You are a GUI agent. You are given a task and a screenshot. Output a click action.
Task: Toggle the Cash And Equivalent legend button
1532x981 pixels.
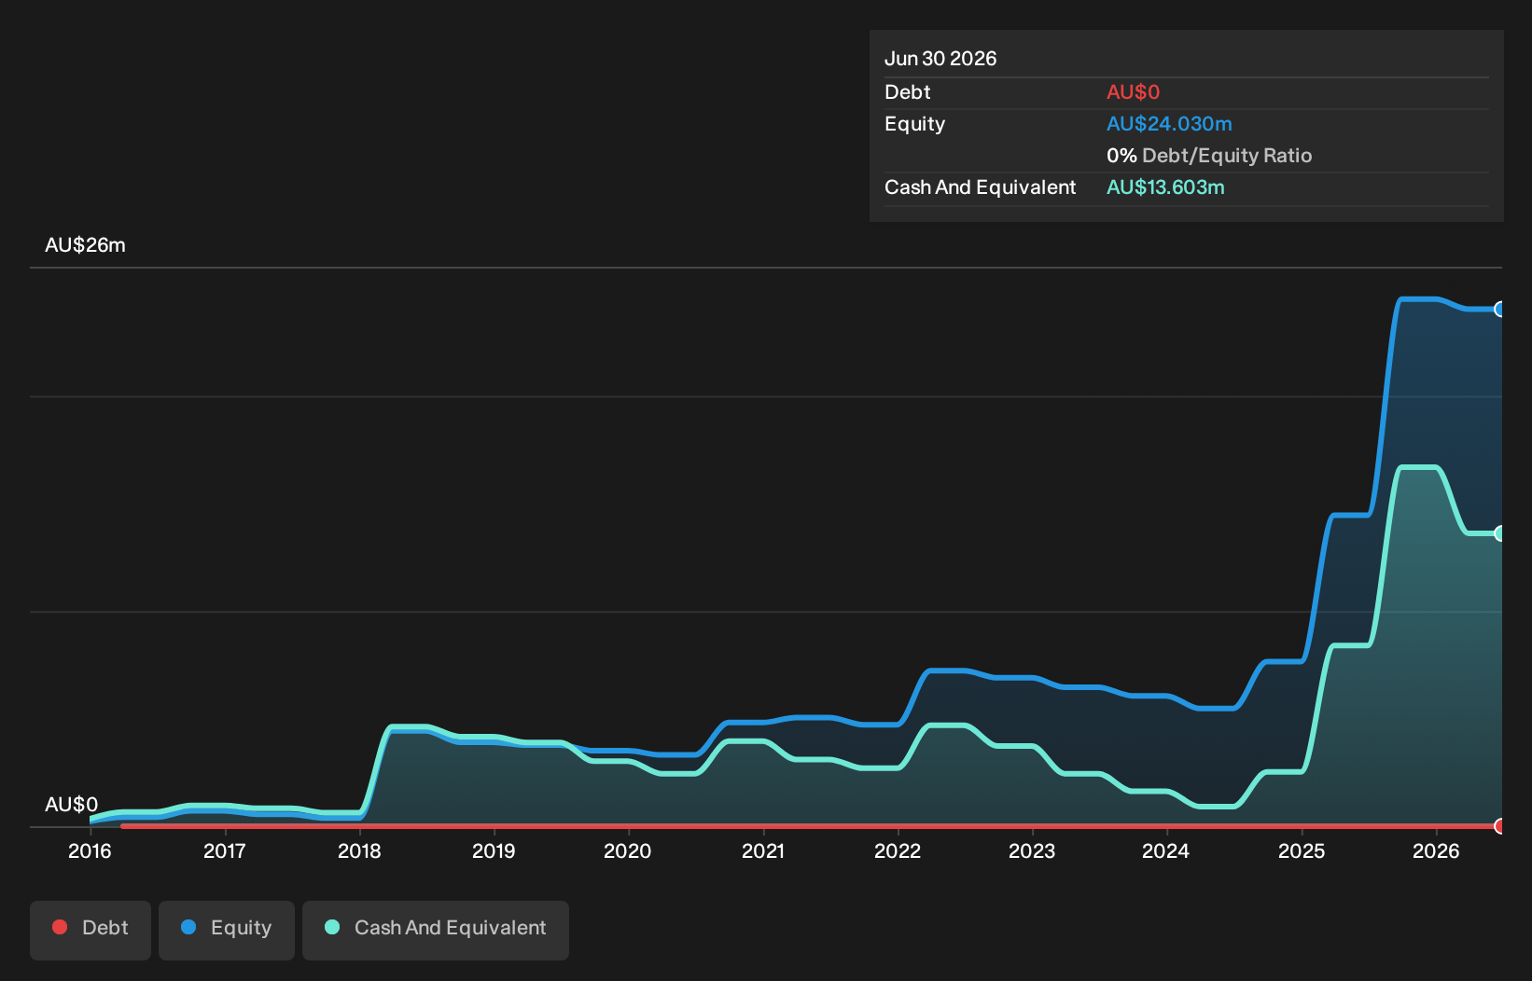pos(436,930)
